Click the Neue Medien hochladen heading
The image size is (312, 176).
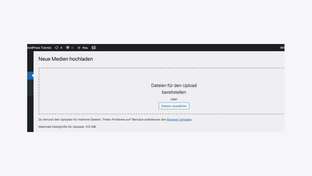point(66,59)
